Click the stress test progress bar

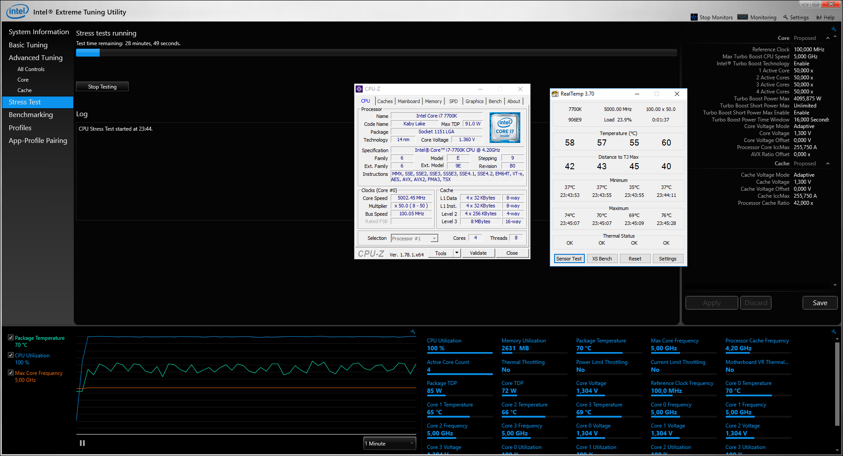(376, 53)
